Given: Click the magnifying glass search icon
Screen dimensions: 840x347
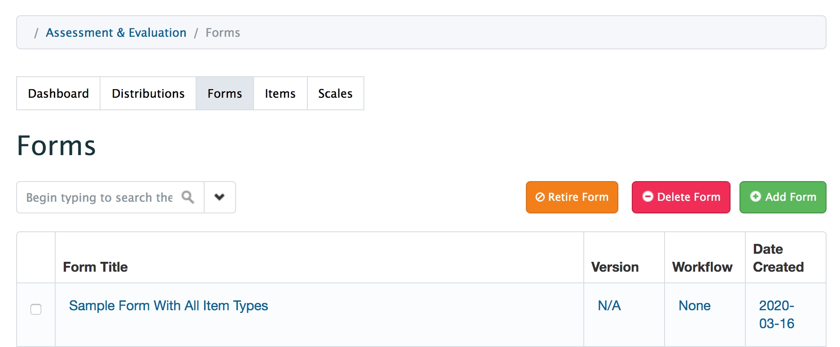Looking at the screenshot, I should (x=188, y=197).
